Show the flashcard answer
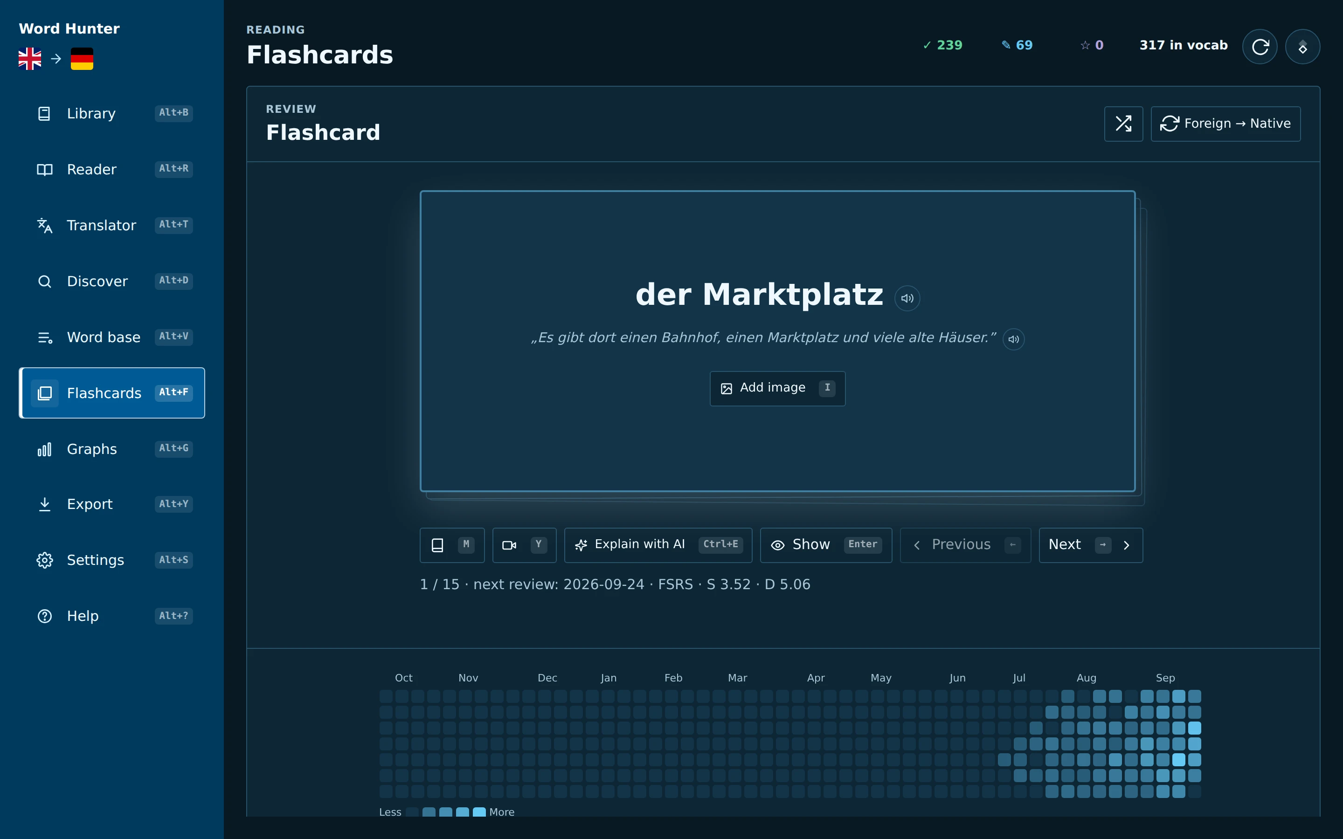The image size is (1343, 839). pyautogui.click(x=826, y=545)
